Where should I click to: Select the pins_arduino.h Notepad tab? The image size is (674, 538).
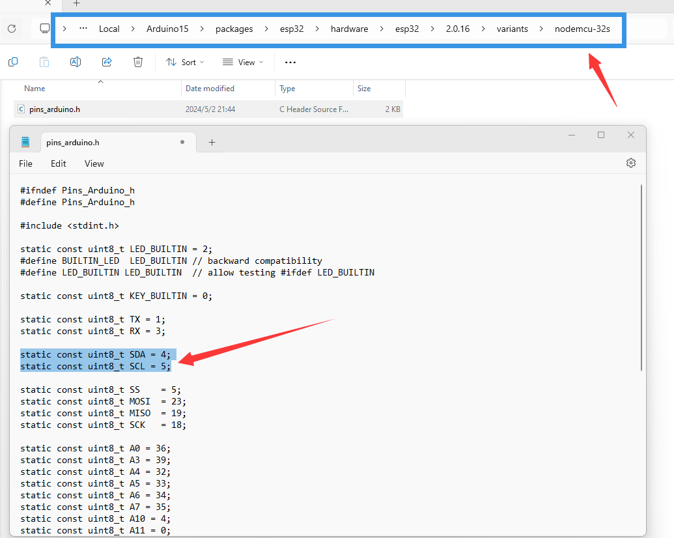click(x=73, y=142)
